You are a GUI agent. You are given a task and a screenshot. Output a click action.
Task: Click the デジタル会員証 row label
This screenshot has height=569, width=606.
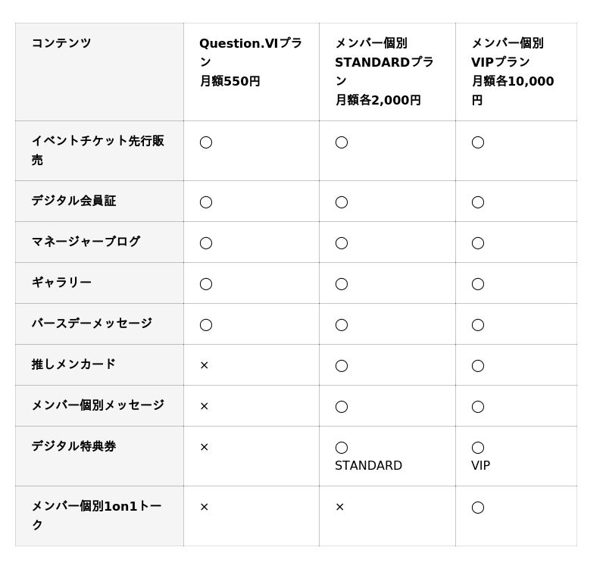(73, 201)
